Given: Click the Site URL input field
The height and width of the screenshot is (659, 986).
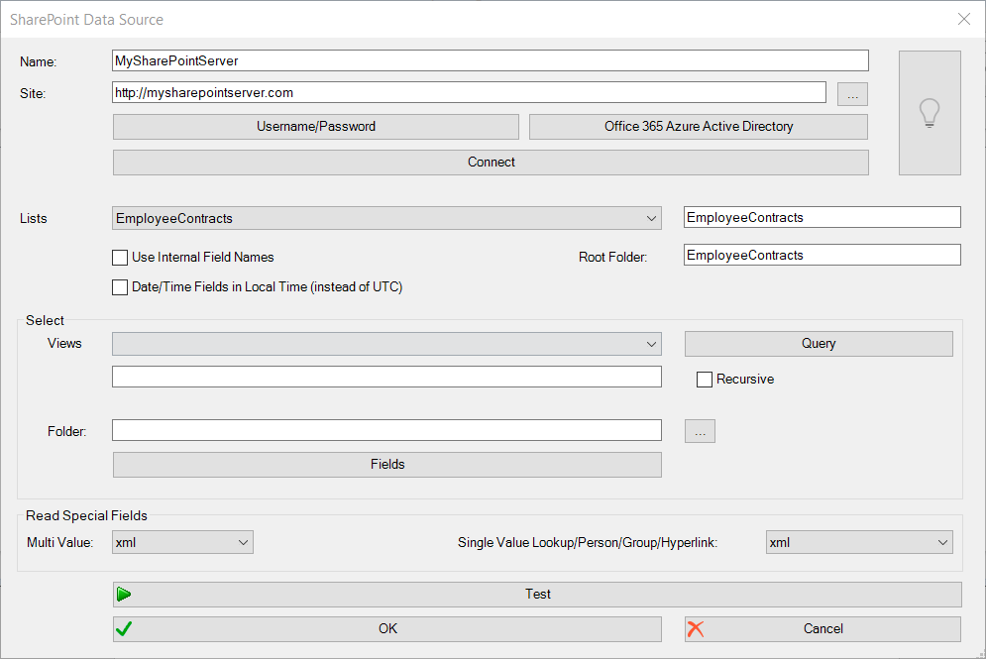Looking at the screenshot, I should [x=469, y=92].
